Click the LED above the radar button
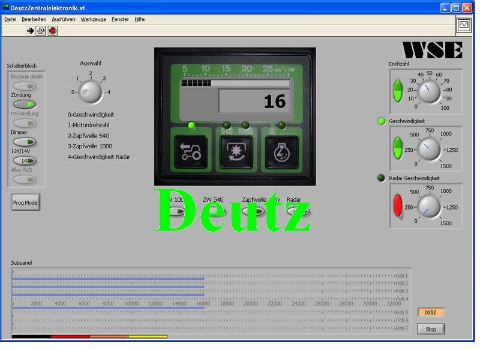Viewport: 480px width, 350px height. click(x=281, y=125)
